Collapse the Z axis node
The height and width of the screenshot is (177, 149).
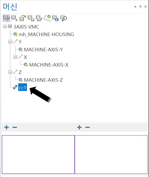click(x=10, y=72)
